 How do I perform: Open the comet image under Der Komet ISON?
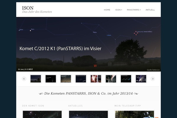click(42, 114)
